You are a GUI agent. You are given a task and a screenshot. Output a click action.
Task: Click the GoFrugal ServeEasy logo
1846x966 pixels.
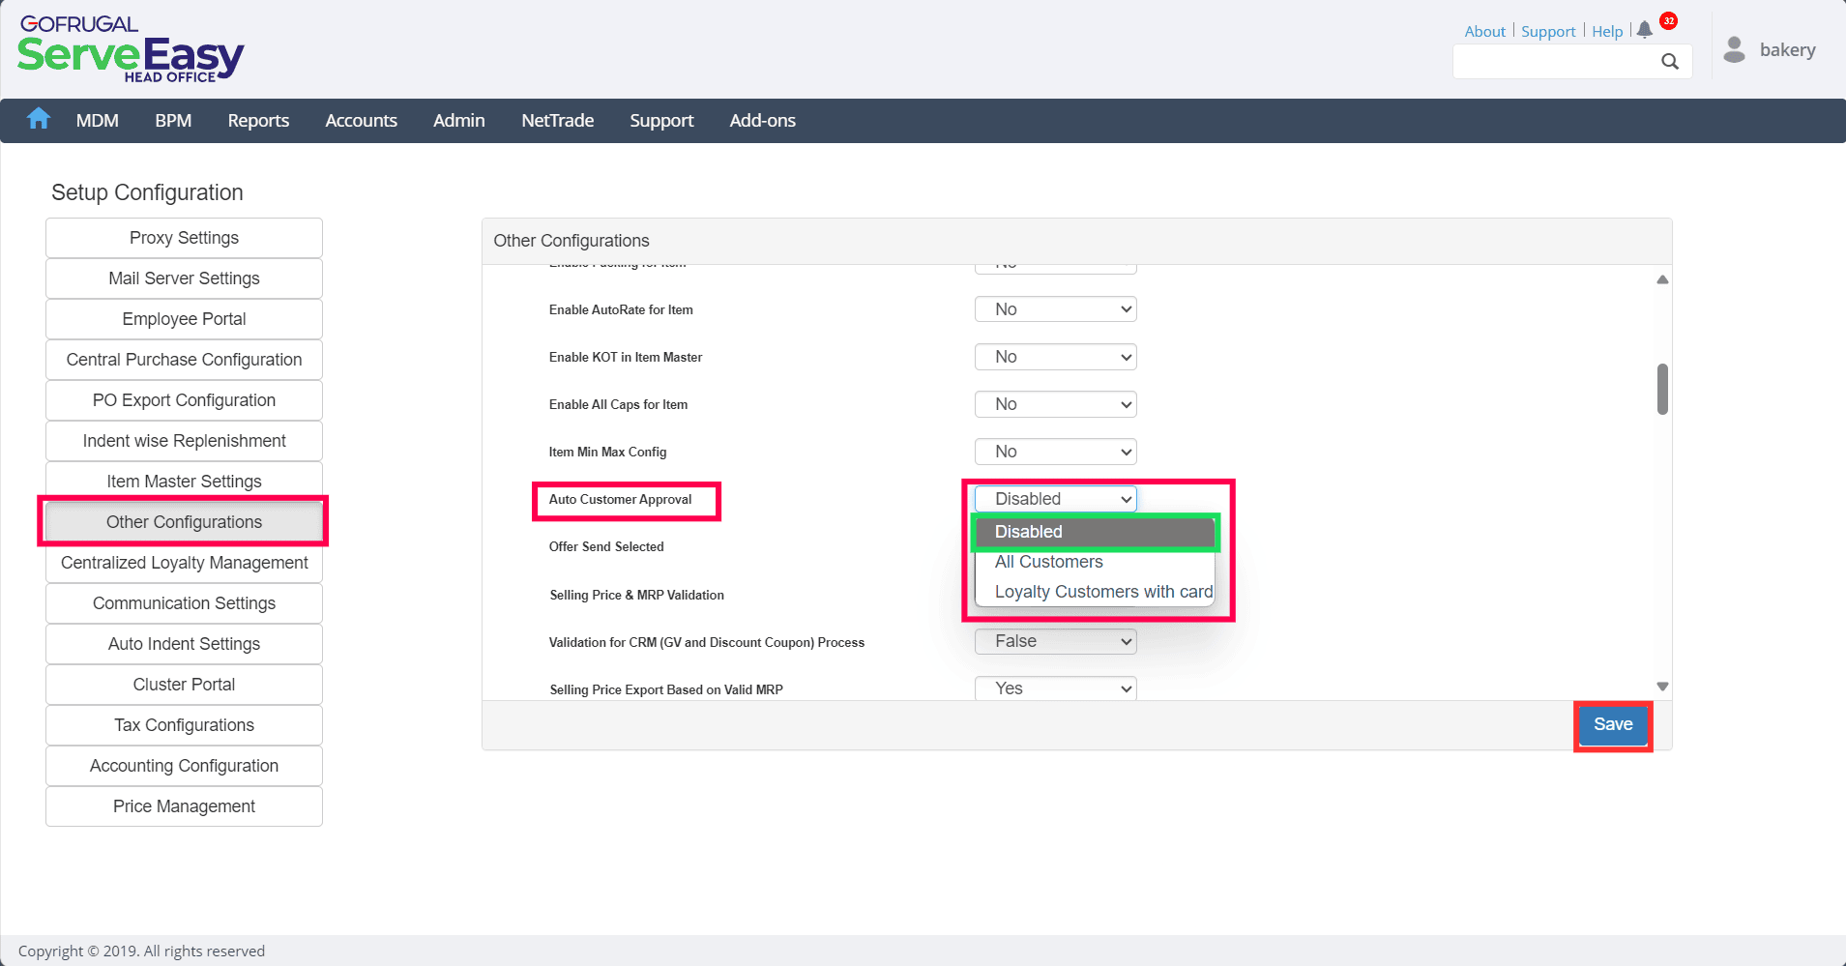point(131,49)
